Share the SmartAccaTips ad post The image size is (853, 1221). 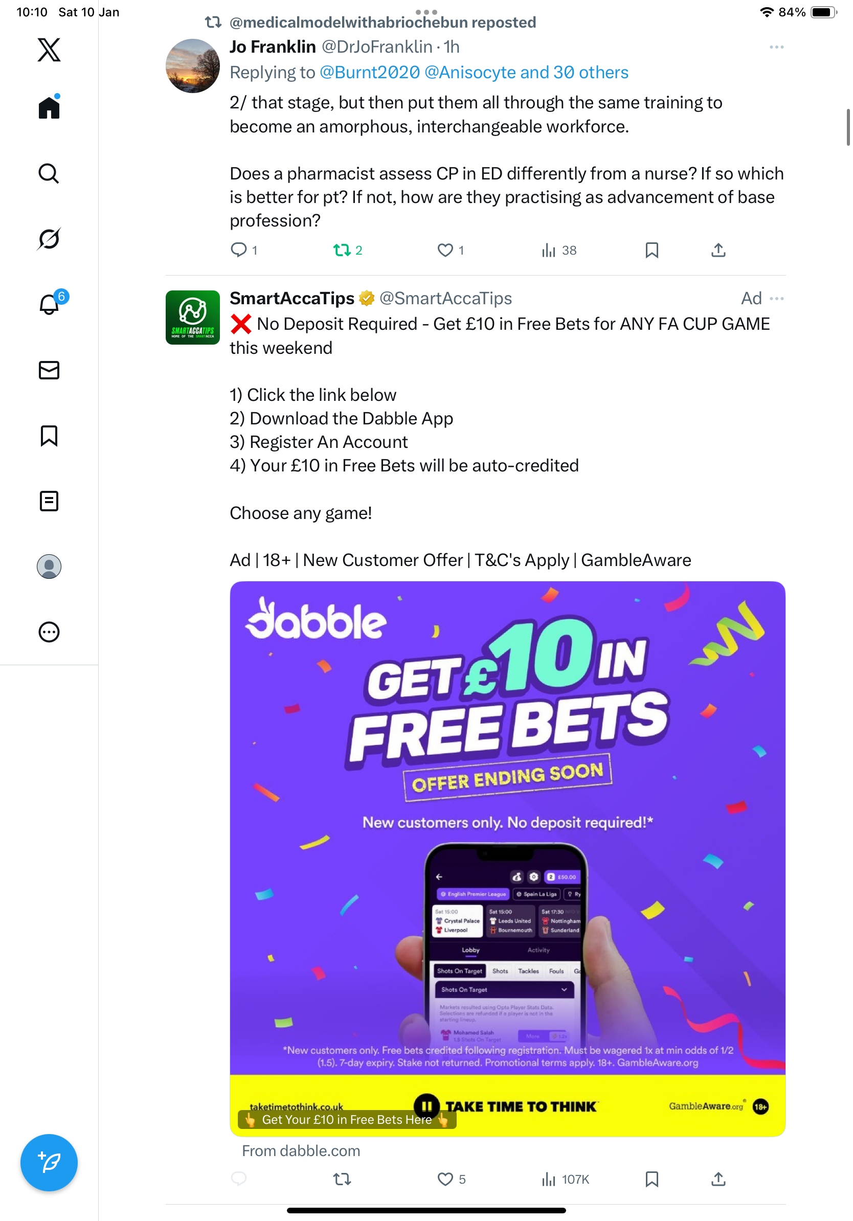(718, 1180)
